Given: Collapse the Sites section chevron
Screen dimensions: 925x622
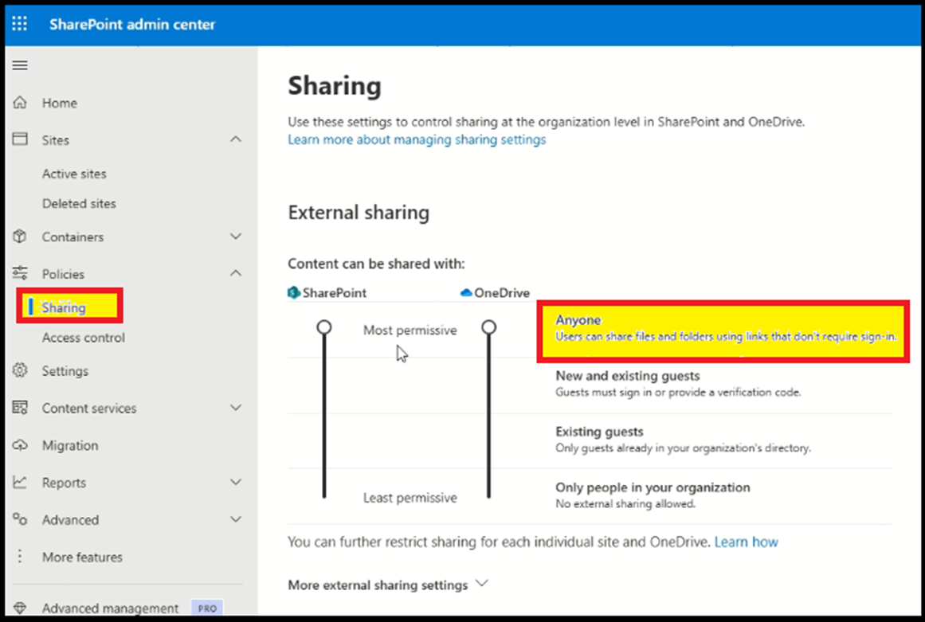Looking at the screenshot, I should [235, 139].
